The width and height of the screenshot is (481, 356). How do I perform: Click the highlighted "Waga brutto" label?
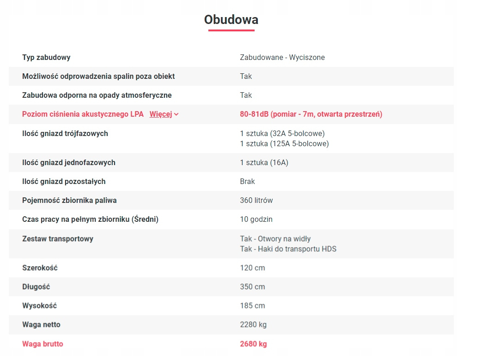[x=43, y=344]
